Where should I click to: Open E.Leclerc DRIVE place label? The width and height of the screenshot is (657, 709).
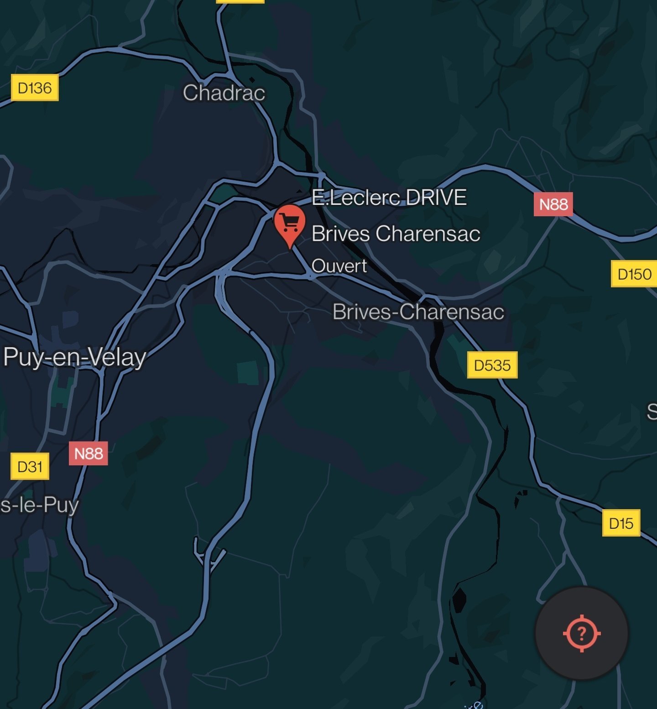[x=389, y=198]
